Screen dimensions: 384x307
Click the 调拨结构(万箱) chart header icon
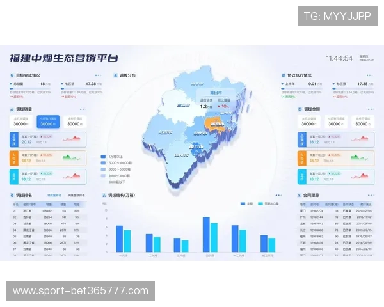pyautogui.click(x=103, y=194)
